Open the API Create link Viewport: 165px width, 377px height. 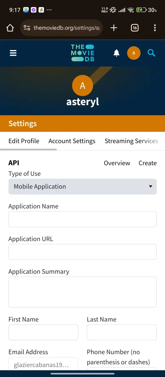click(x=148, y=163)
